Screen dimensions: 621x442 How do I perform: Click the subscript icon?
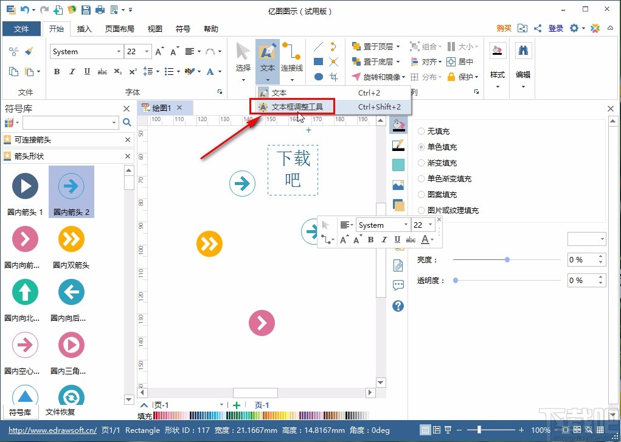[x=117, y=72]
